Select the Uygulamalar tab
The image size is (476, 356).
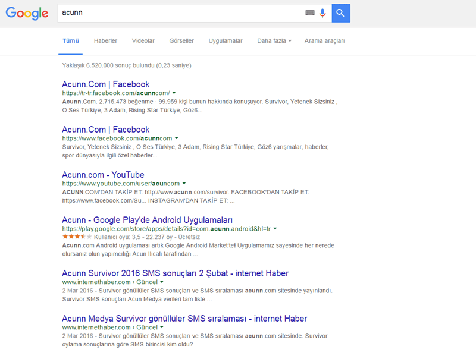226,41
